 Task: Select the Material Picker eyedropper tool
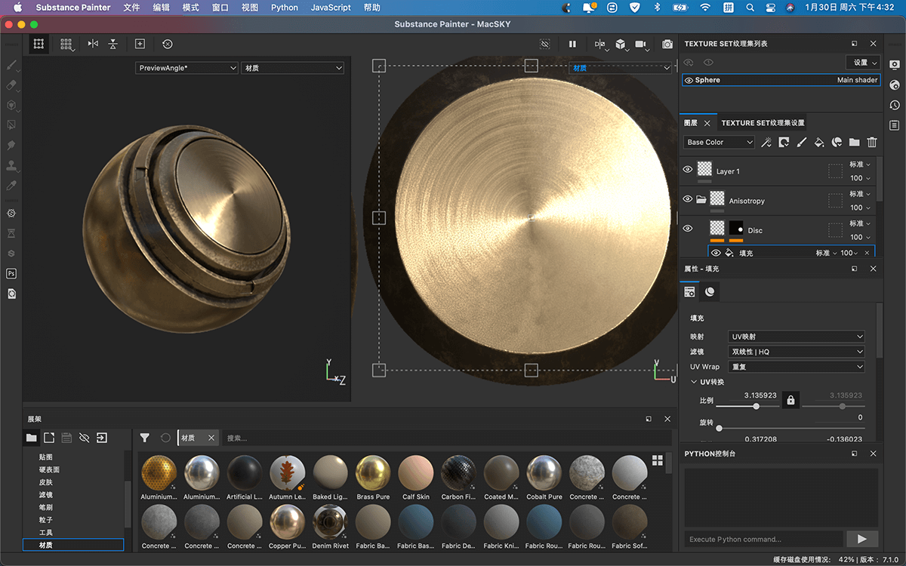point(11,185)
